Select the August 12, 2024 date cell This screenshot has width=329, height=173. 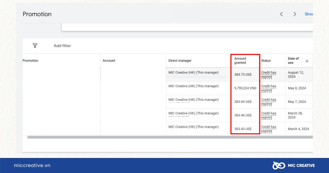pyautogui.click(x=296, y=75)
